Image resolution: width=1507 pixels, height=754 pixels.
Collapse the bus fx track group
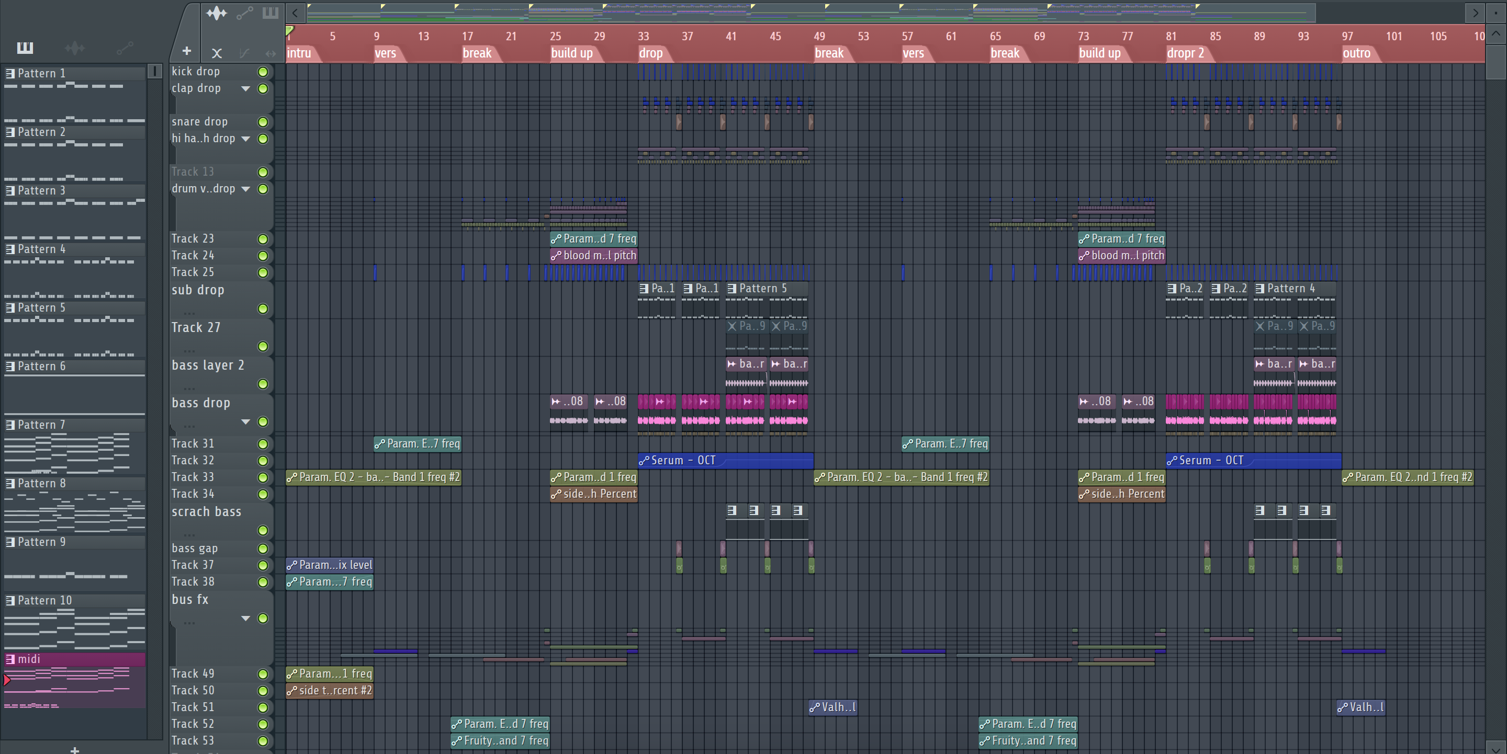246,619
